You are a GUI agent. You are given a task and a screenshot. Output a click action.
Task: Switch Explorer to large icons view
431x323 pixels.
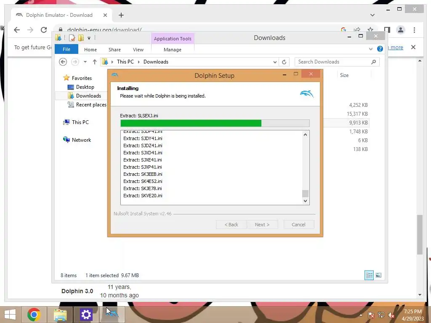click(378, 275)
